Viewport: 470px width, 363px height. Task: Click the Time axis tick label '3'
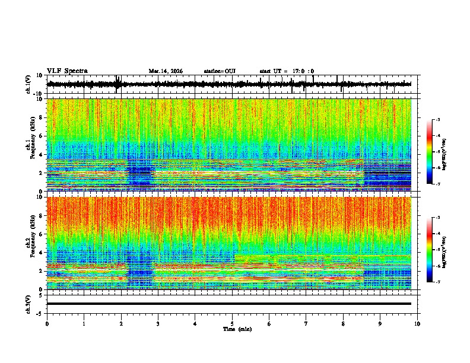click(158, 324)
